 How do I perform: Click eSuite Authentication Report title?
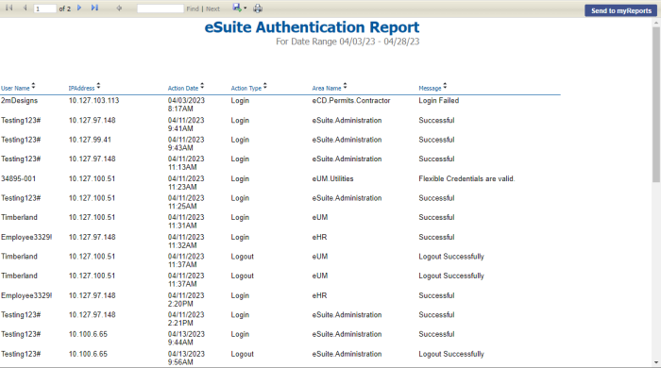point(312,27)
